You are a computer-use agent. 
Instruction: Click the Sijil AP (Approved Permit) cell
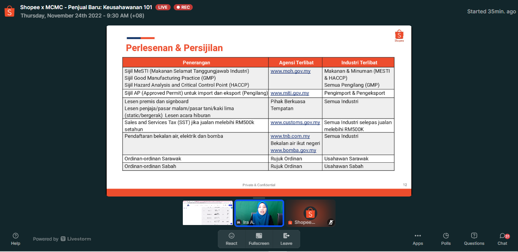point(196,93)
